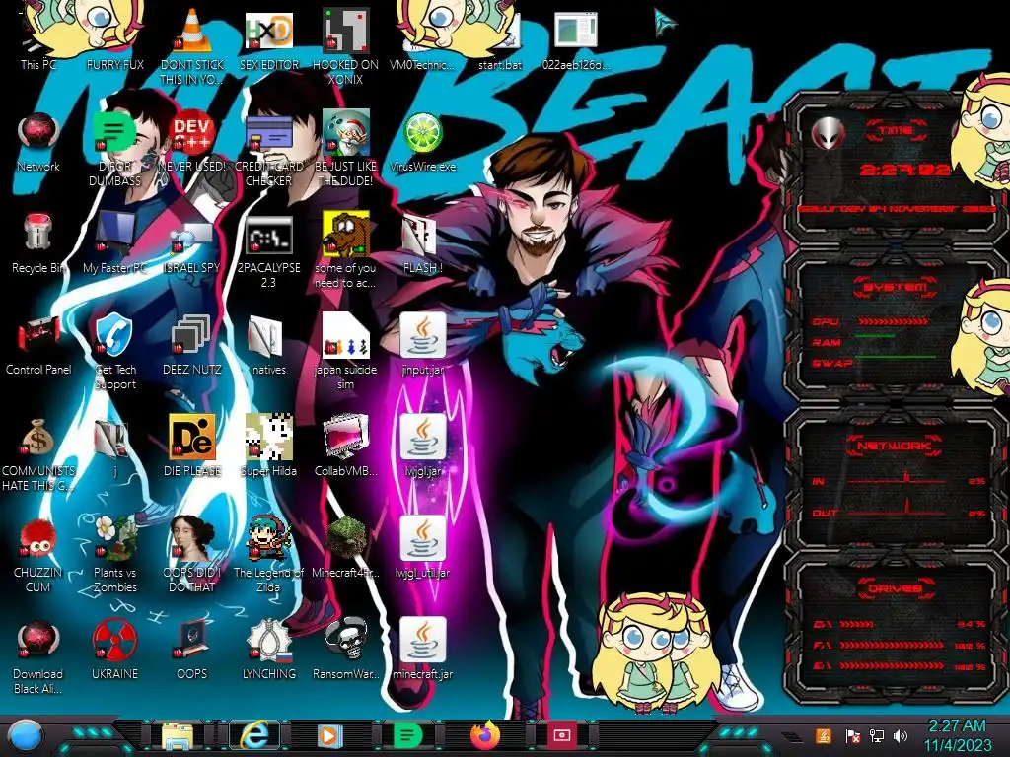This screenshot has height=757, width=1010.
Task: Click the NETWORK widget header
Action: (895, 446)
